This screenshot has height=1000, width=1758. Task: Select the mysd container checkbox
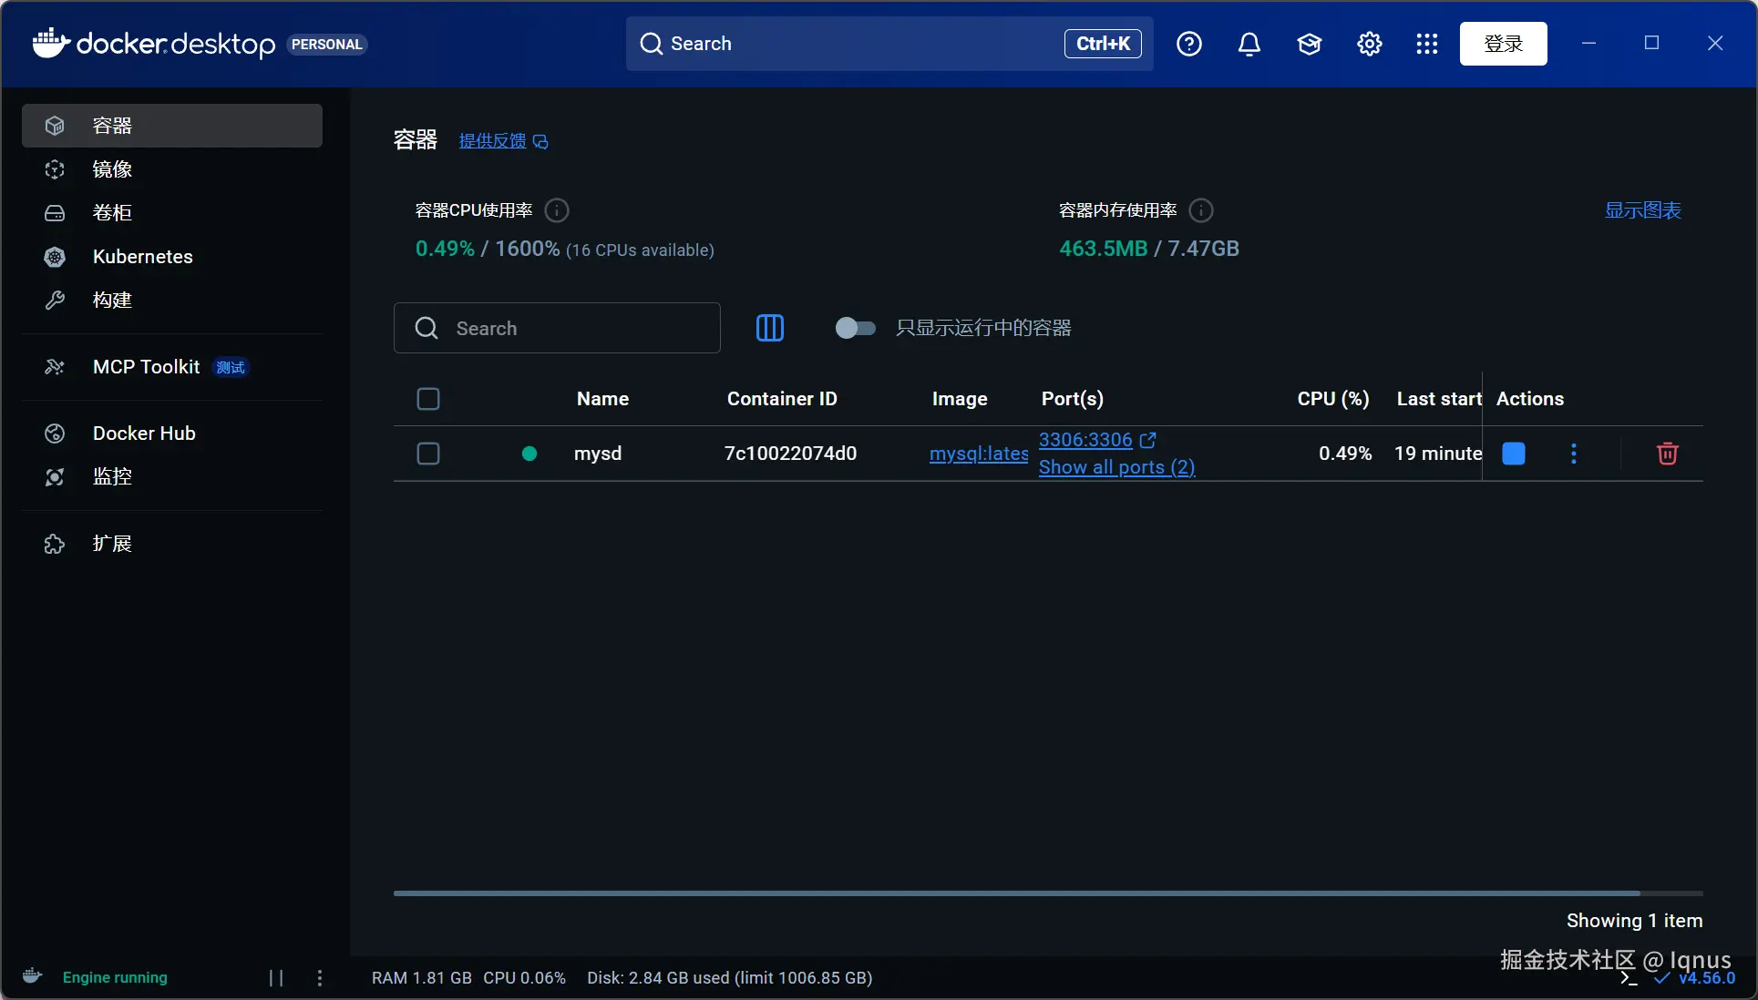tap(428, 454)
